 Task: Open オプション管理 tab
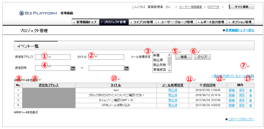point(241,22)
